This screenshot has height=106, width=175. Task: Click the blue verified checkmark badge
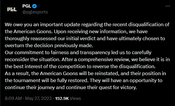click(35, 6)
